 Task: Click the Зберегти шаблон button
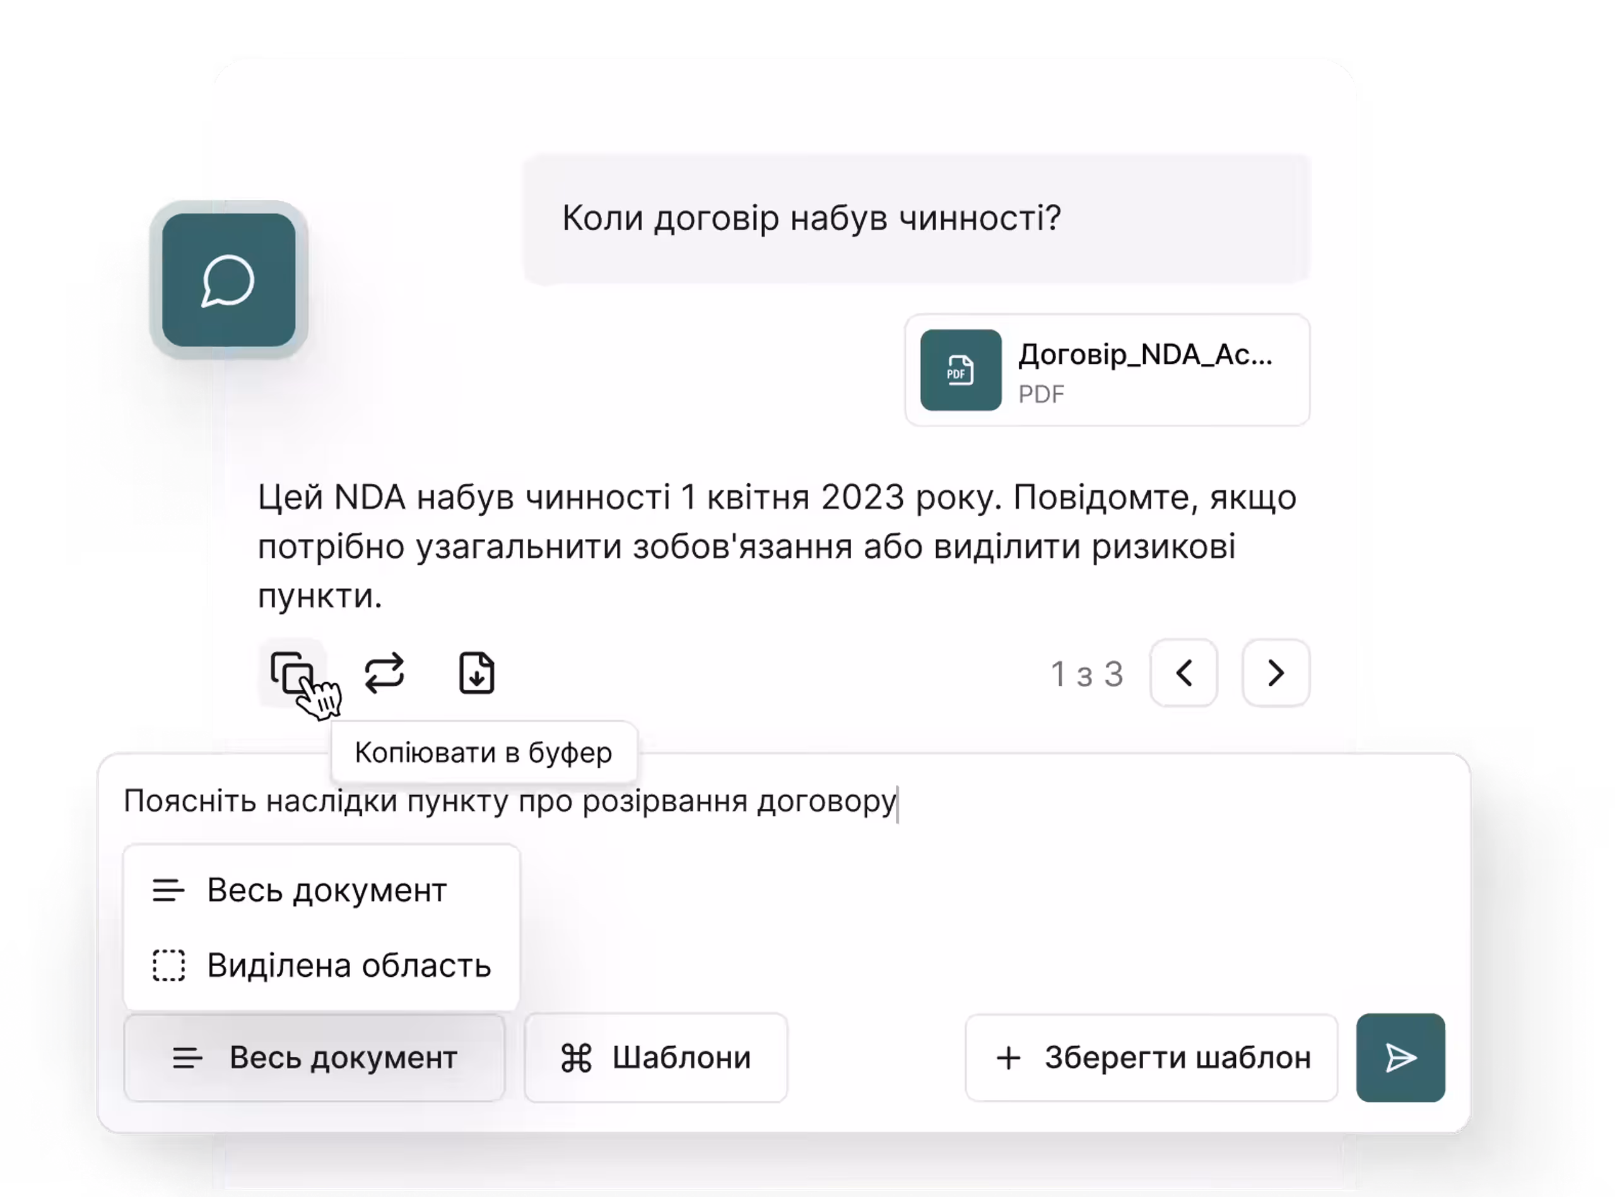click(1152, 1057)
